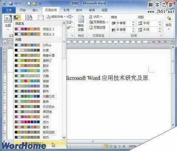Increase left indent with up stepper
This screenshot has width=177, height=151.
133,22
